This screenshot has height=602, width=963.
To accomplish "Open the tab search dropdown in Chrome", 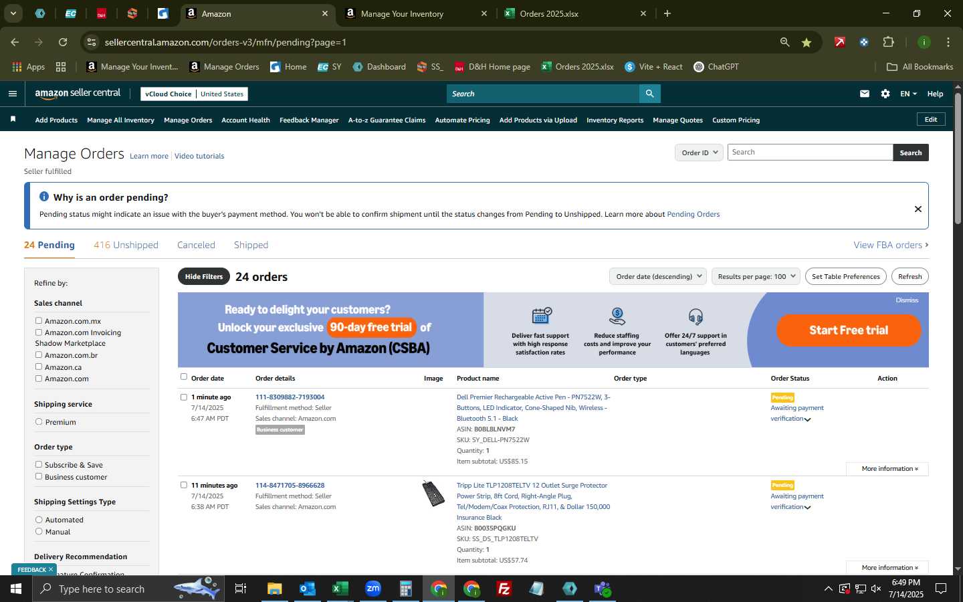I will [x=13, y=13].
